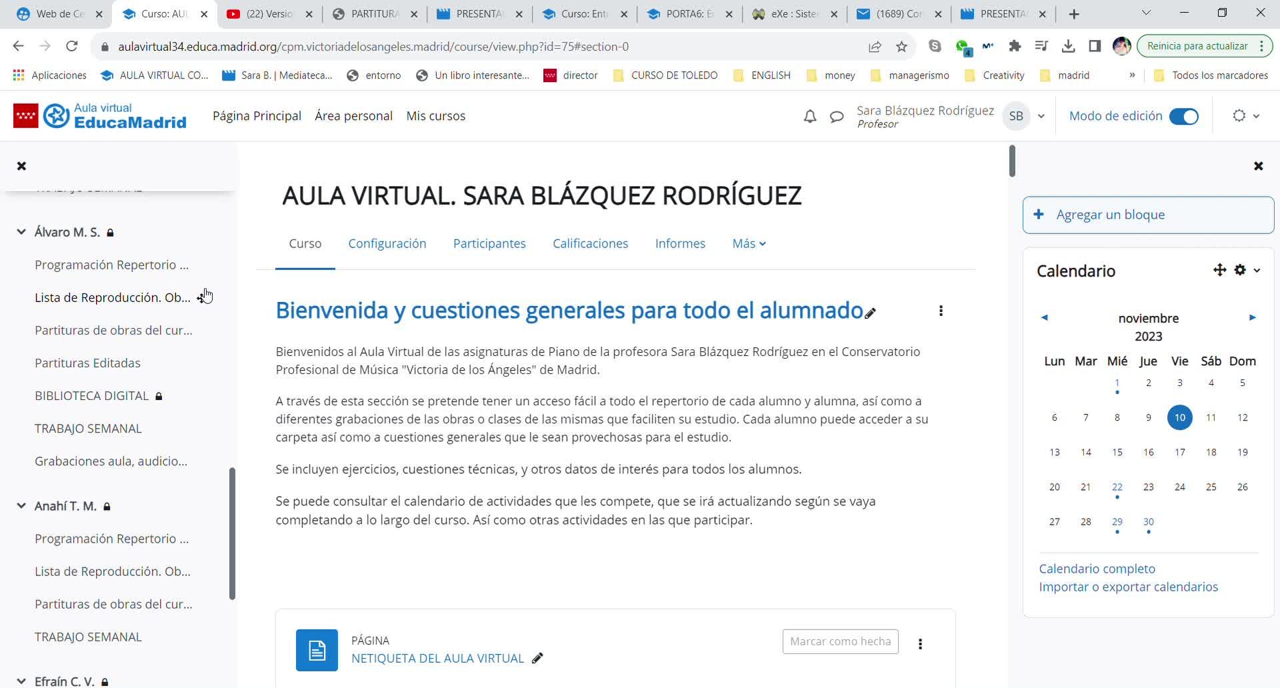Collapse the Efraín C. V. section
The height and width of the screenshot is (688, 1280).
point(21,681)
